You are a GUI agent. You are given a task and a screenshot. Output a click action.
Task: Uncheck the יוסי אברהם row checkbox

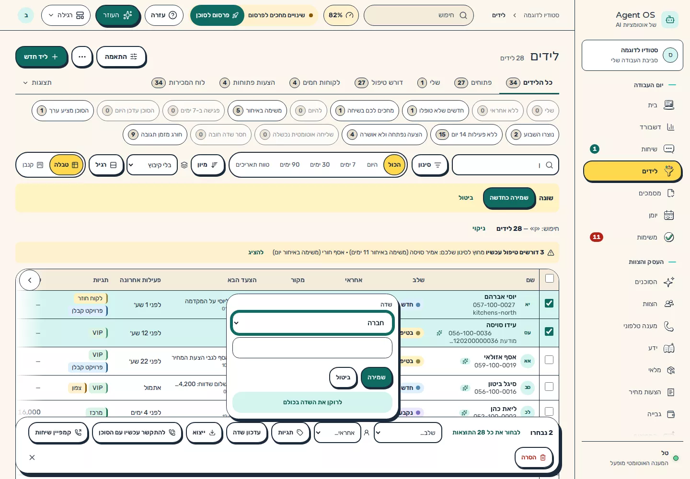point(549,303)
